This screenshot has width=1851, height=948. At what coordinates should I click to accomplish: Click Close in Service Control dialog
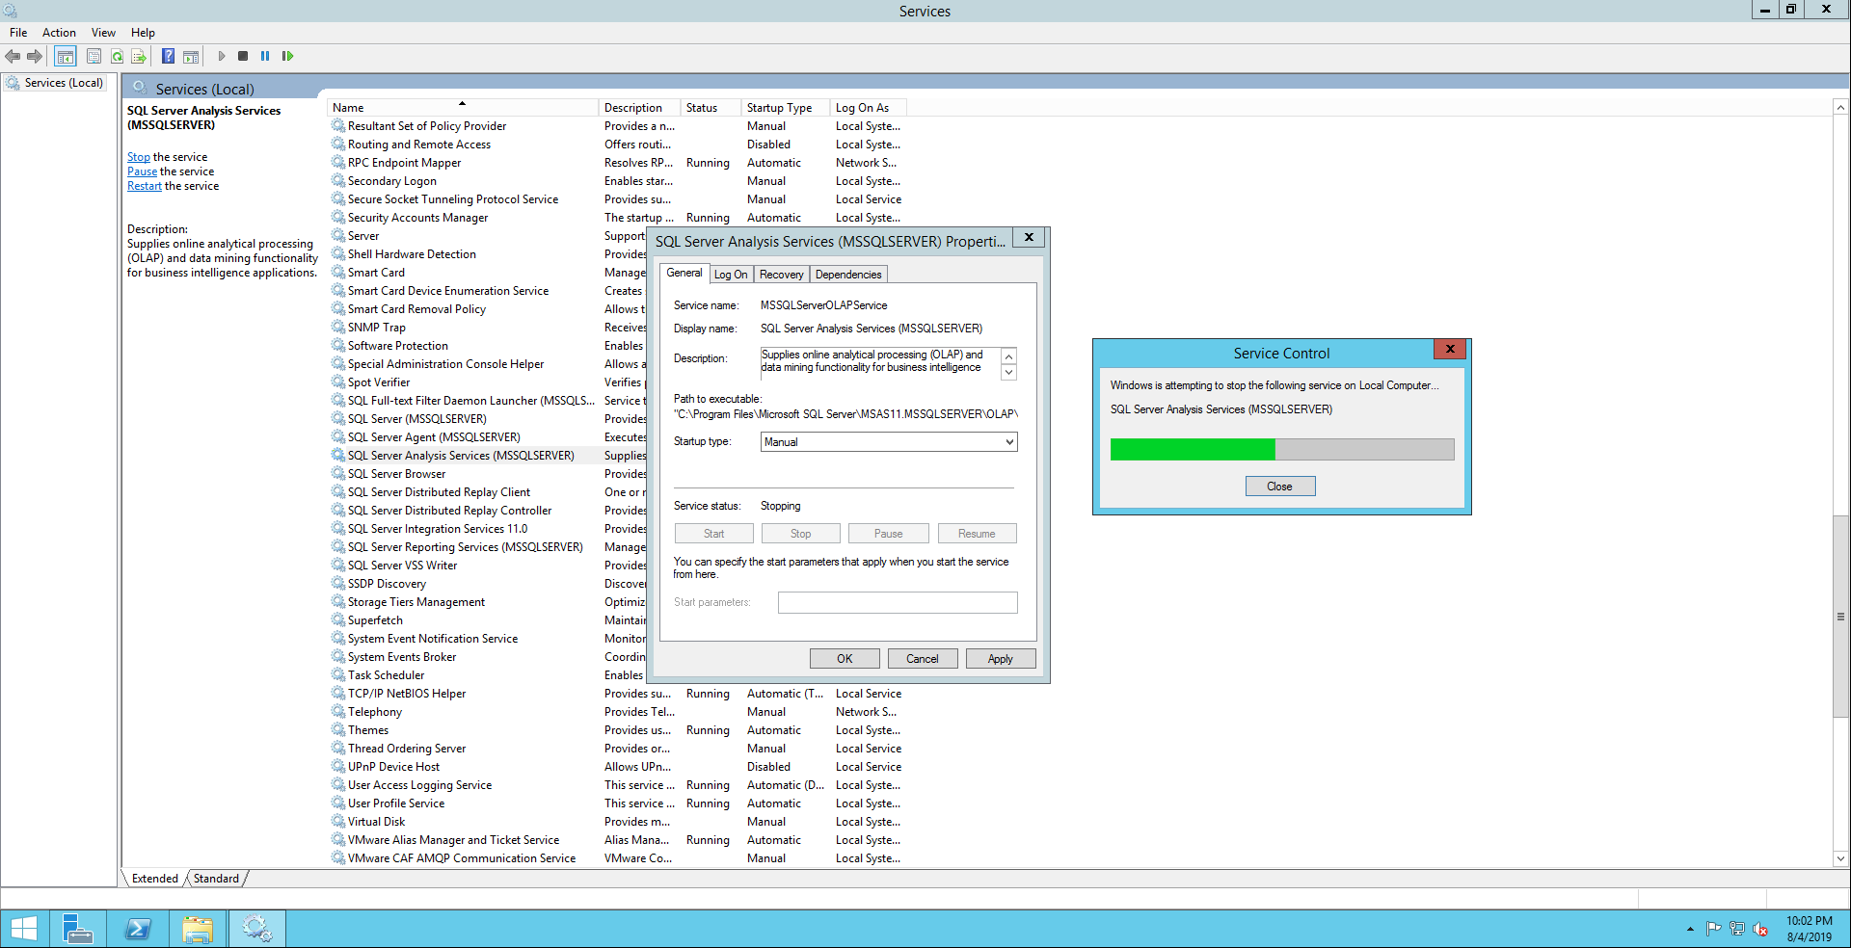click(x=1279, y=487)
